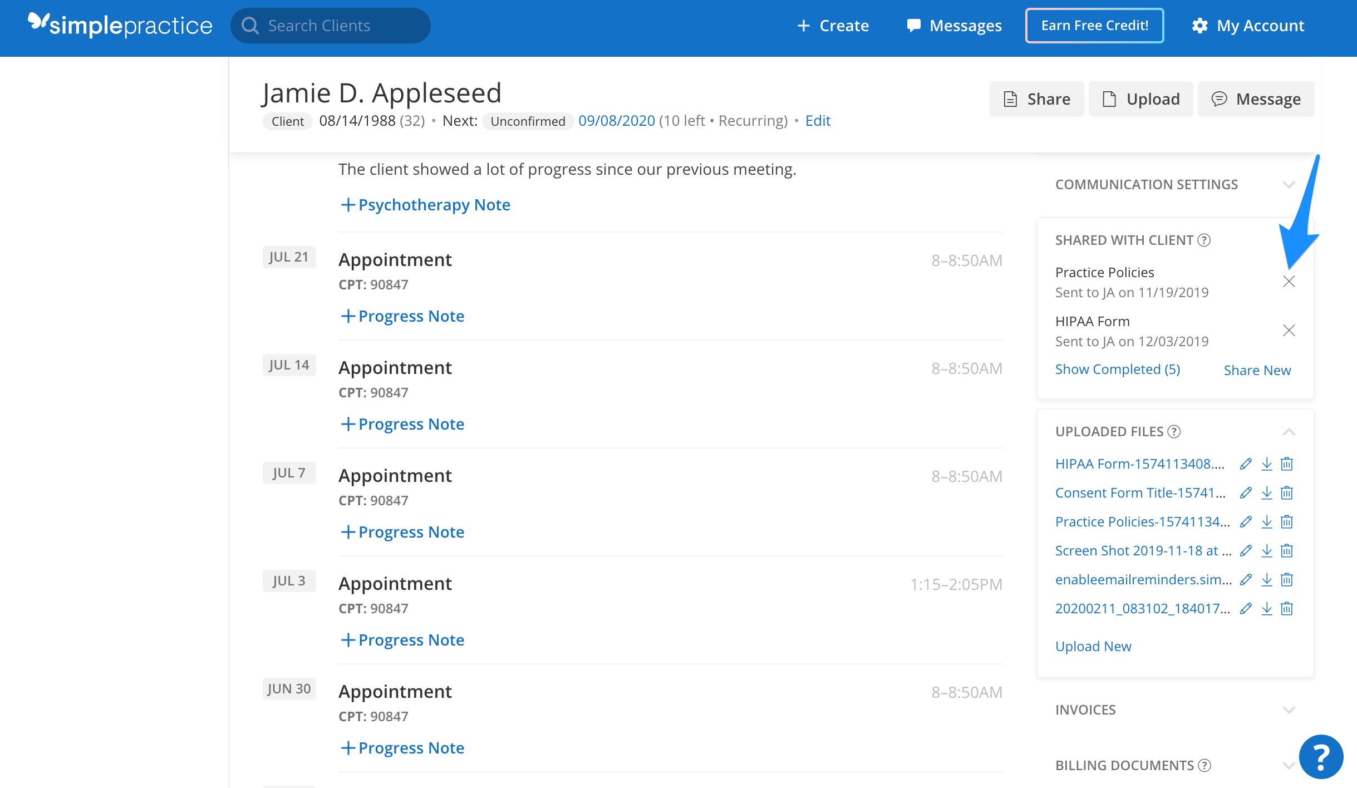Viewport: 1357px width, 788px height.
Task: Click the My Account gear icon
Action: [1201, 25]
